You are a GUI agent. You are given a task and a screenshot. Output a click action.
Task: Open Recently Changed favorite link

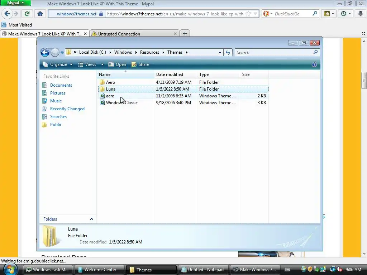67,109
